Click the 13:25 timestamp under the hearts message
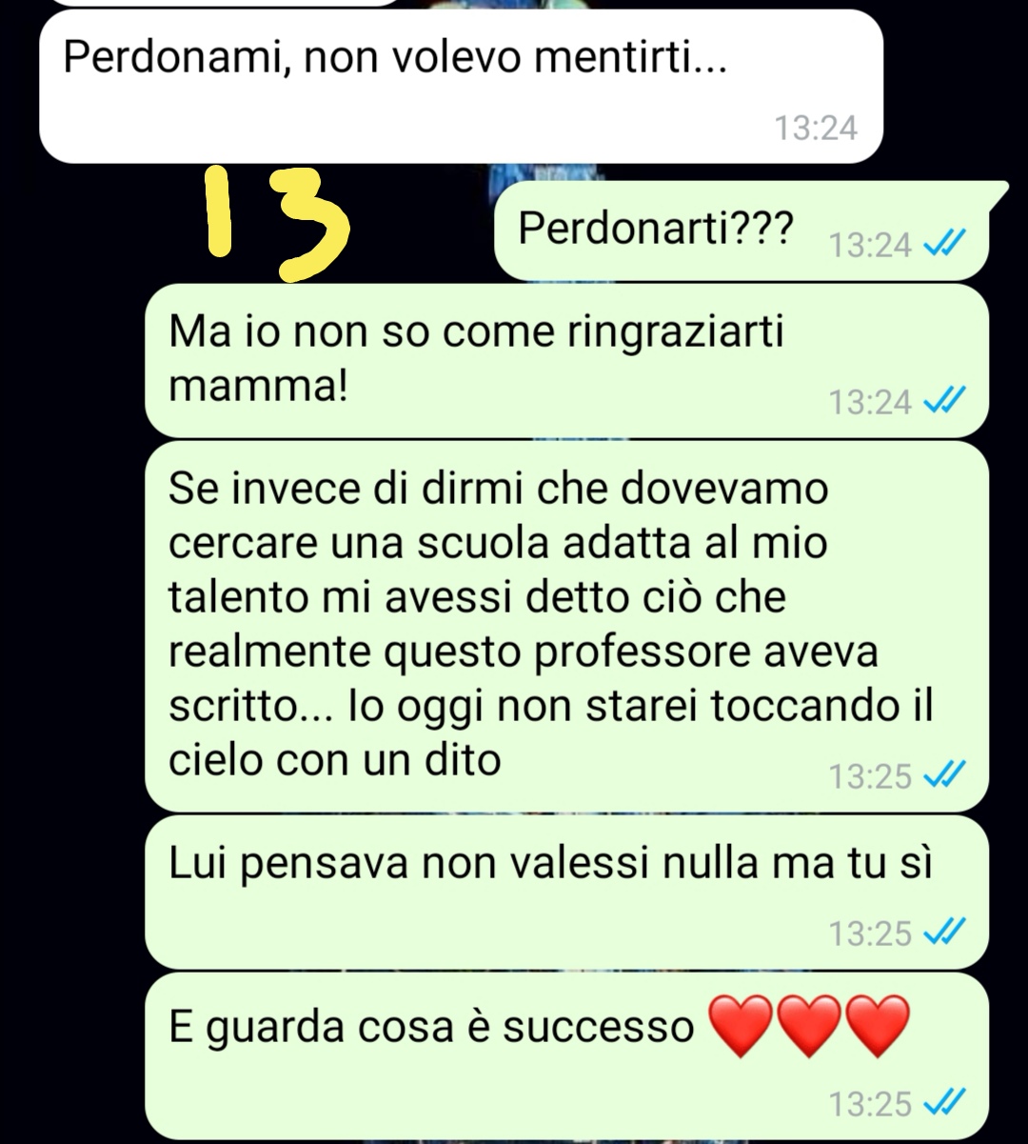This screenshot has height=1144, width=1028. tap(870, 1104)
